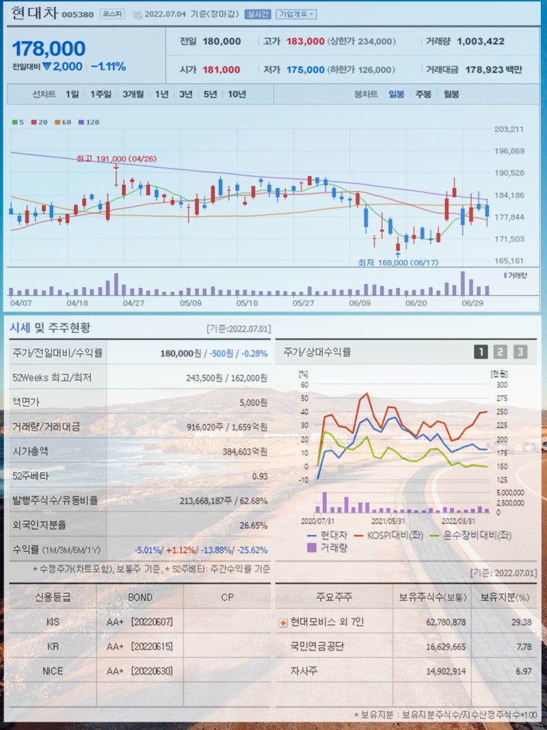The width and height of the screenshot is (547, 730).
Task: Select the 5년 line chart period
Action: [210, 94]
